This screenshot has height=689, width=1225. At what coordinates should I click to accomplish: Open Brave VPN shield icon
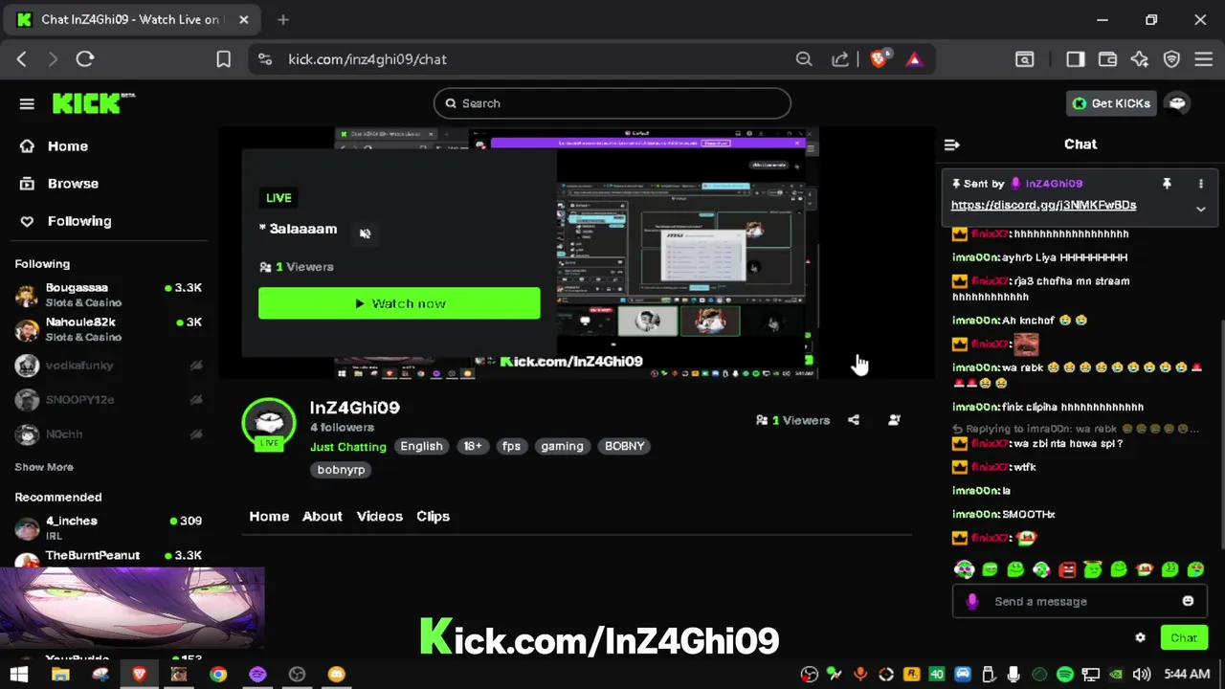[1171, 59]
